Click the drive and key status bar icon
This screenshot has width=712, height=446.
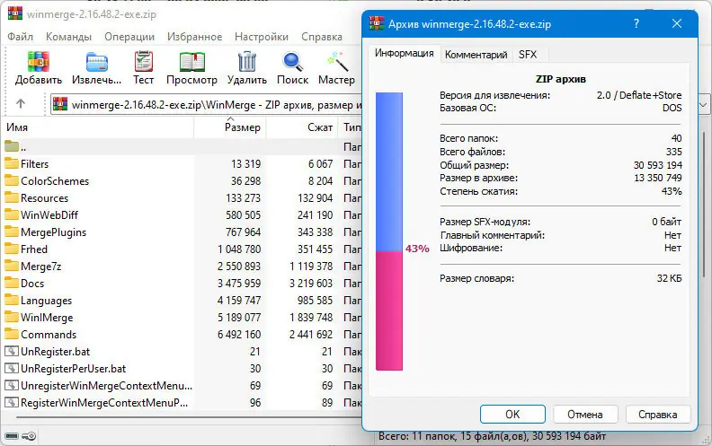click(x=21, y=436)
